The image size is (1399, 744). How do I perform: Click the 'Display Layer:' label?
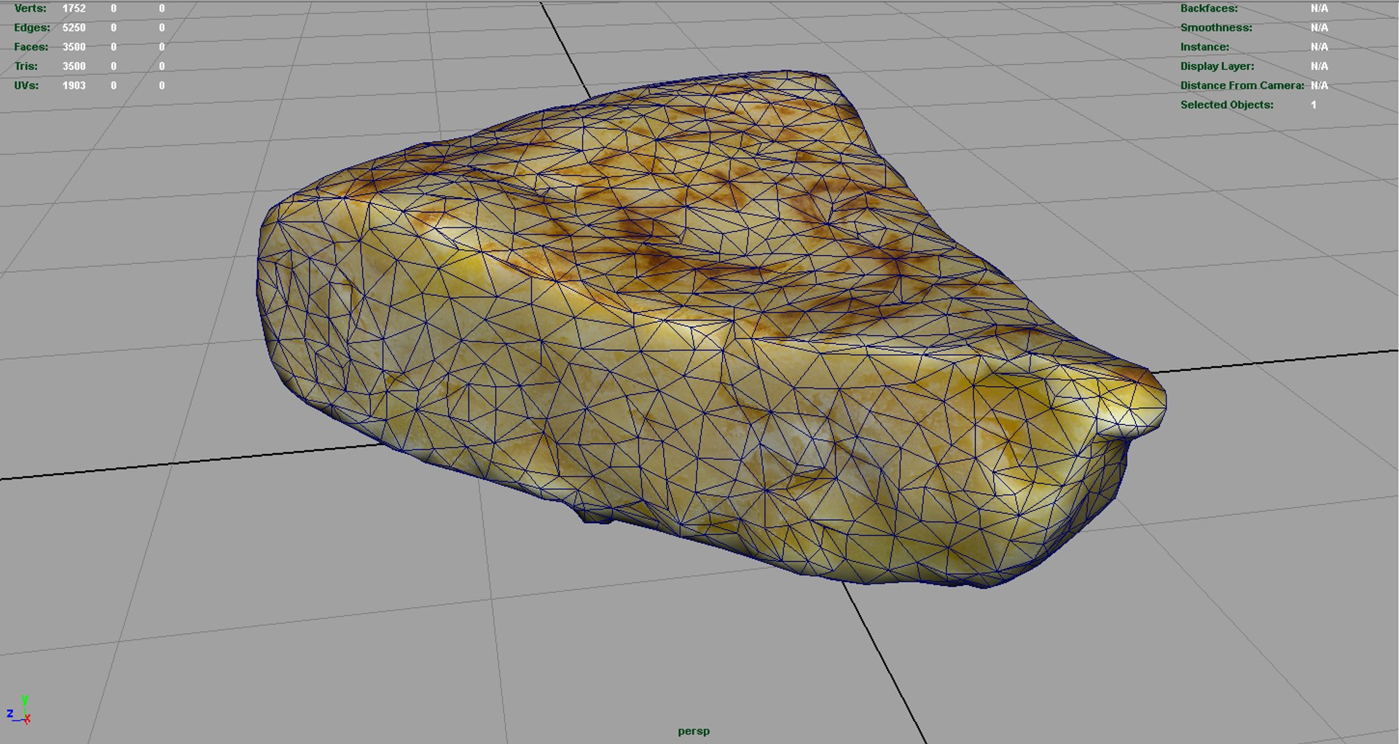coord(1217,66)
